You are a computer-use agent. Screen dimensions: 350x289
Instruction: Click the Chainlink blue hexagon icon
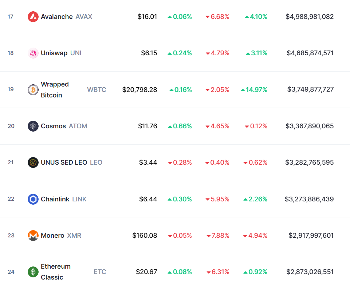pos(33,199)
